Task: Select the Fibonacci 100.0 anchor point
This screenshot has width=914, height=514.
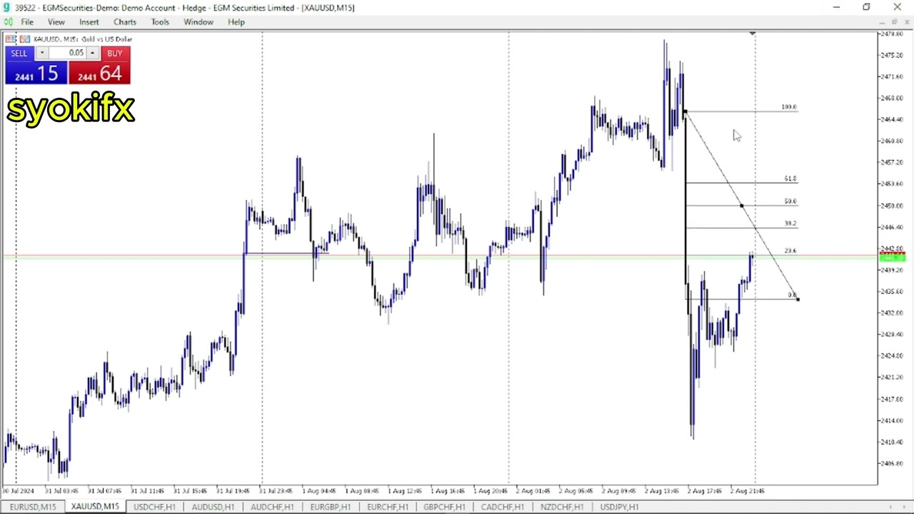Action: click(x=685, y=111)
